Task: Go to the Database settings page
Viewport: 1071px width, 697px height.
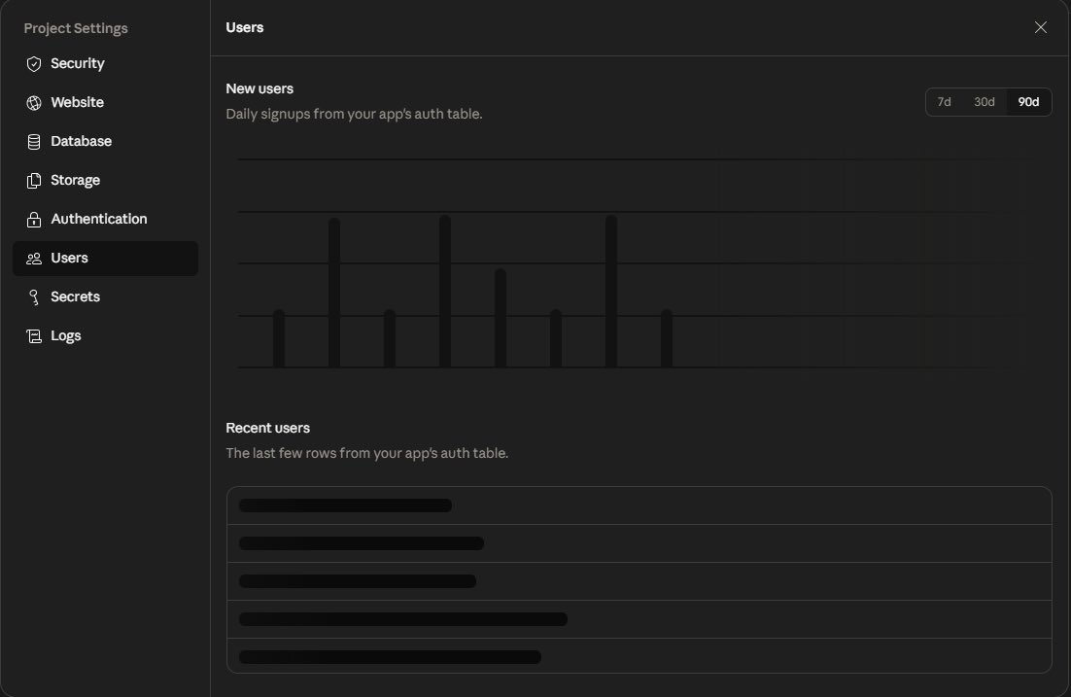Action: click(x=82, y=142)
